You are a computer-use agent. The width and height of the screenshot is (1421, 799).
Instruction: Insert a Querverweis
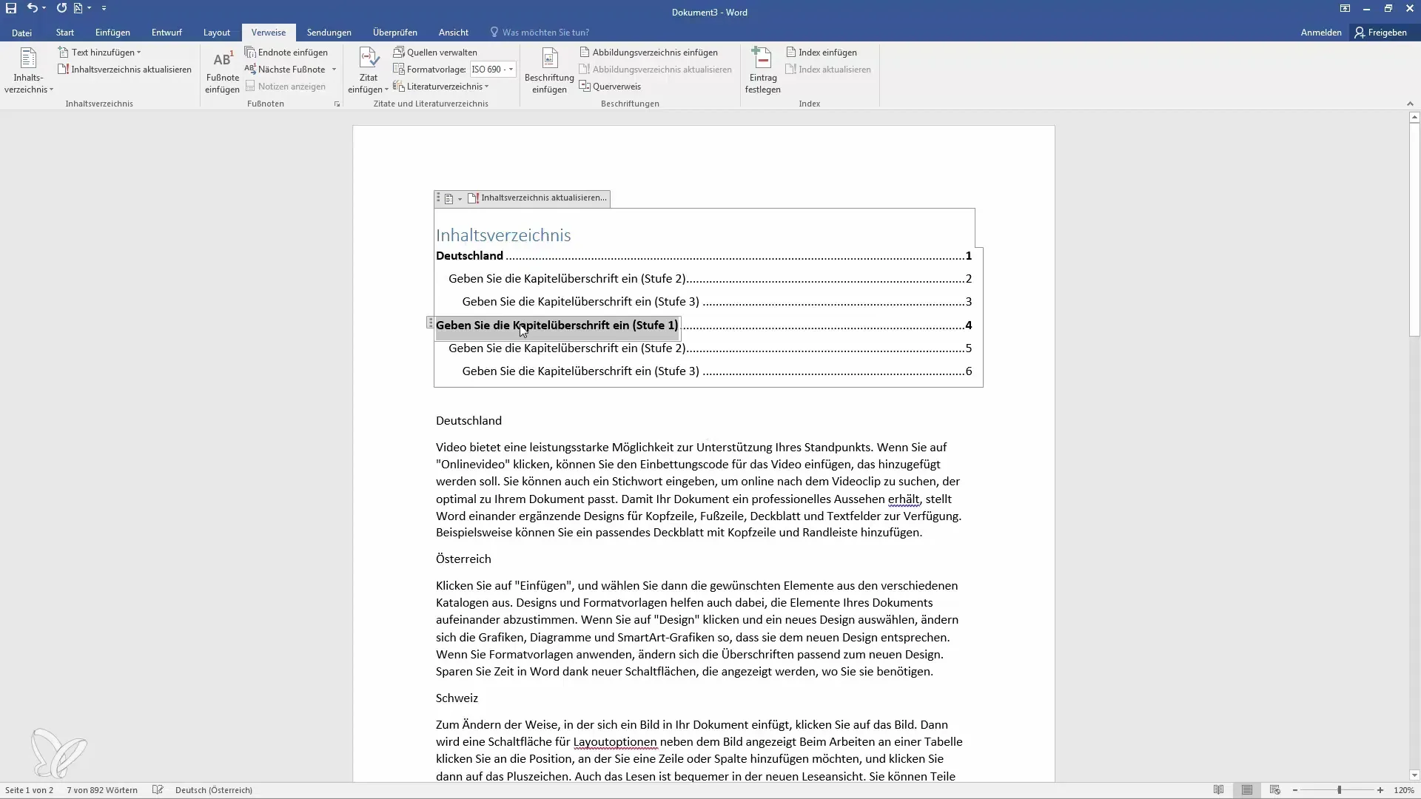(610, 87)
